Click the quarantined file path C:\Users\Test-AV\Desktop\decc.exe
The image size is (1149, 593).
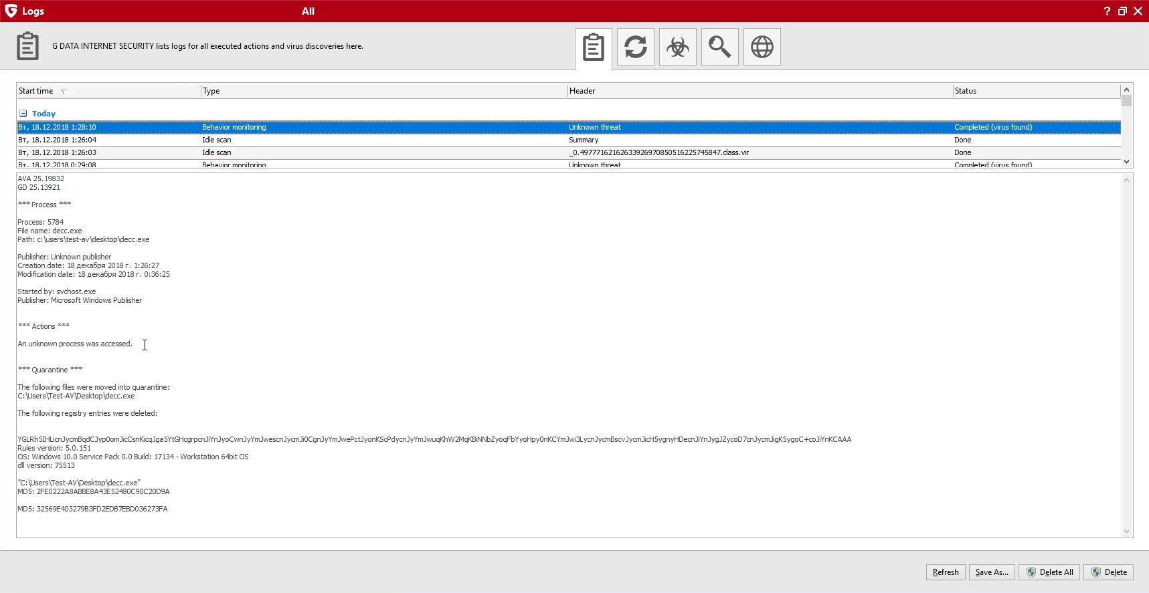point(76,396)
